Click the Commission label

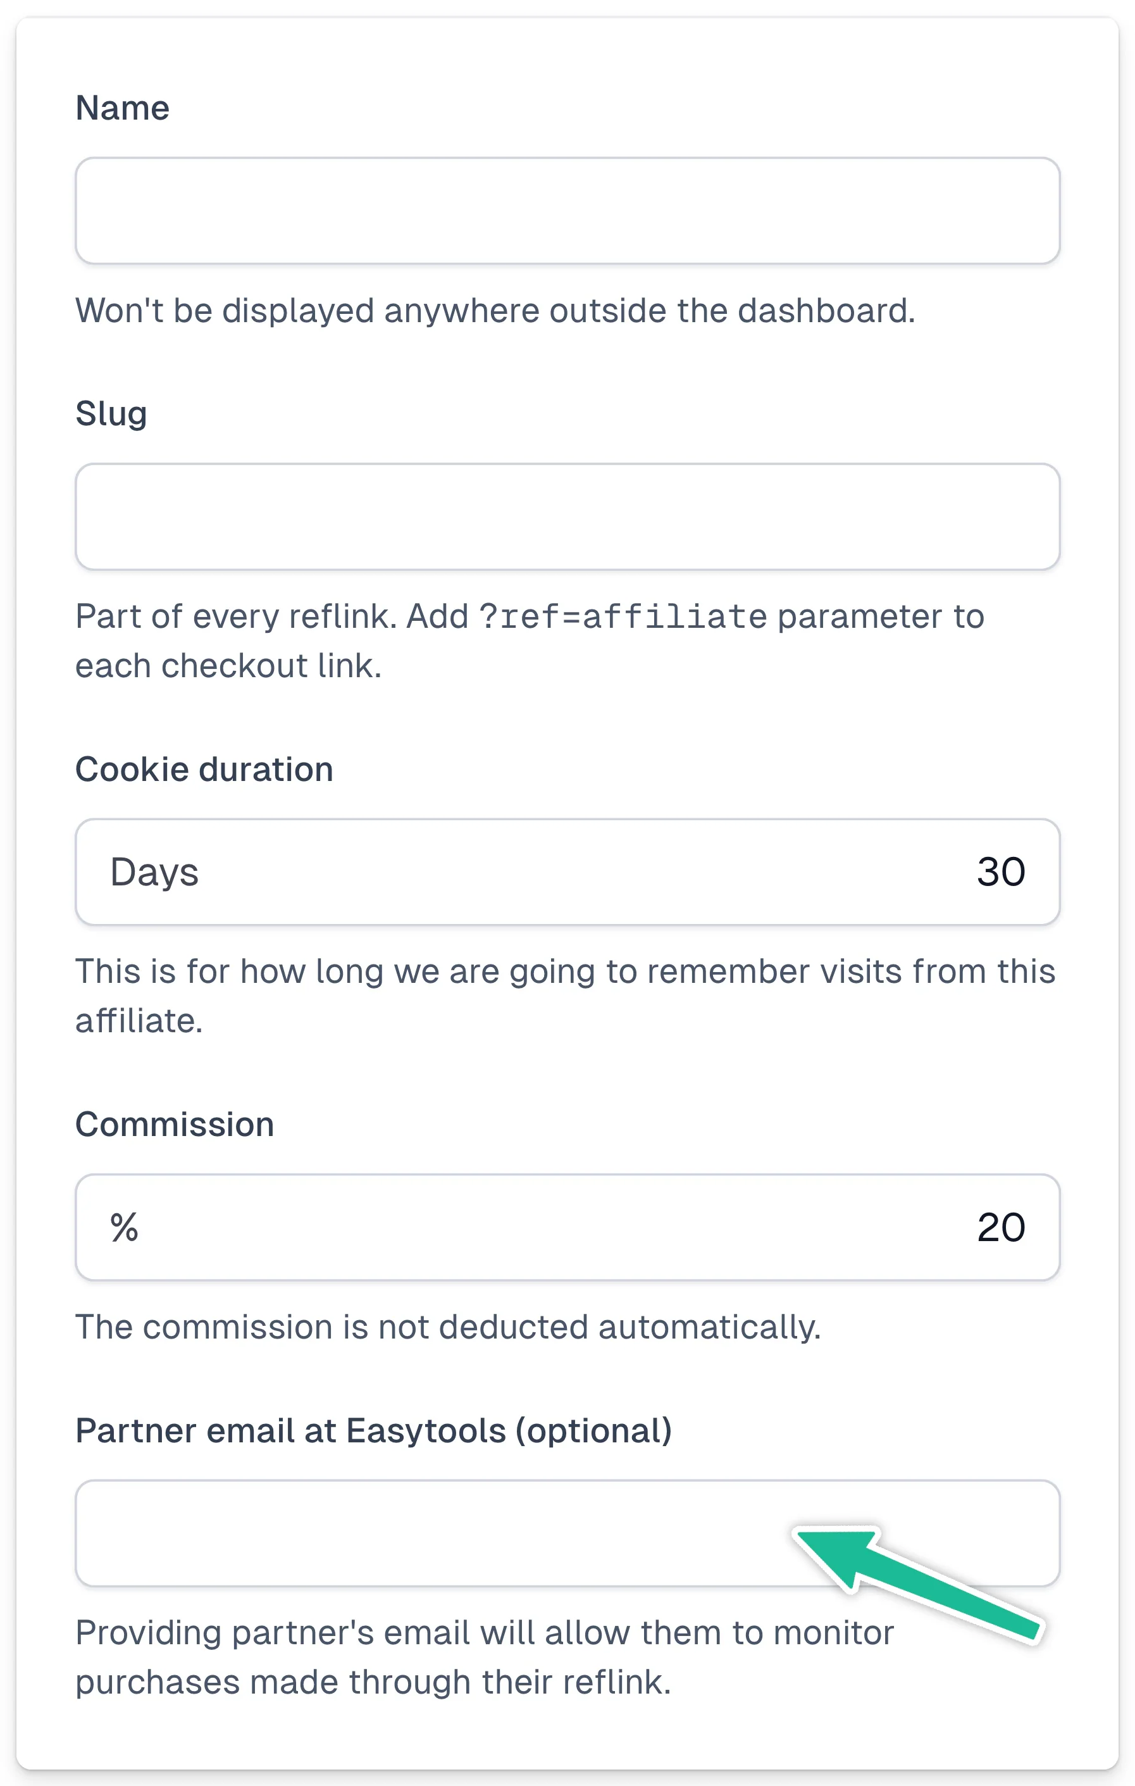[175, 1125]
